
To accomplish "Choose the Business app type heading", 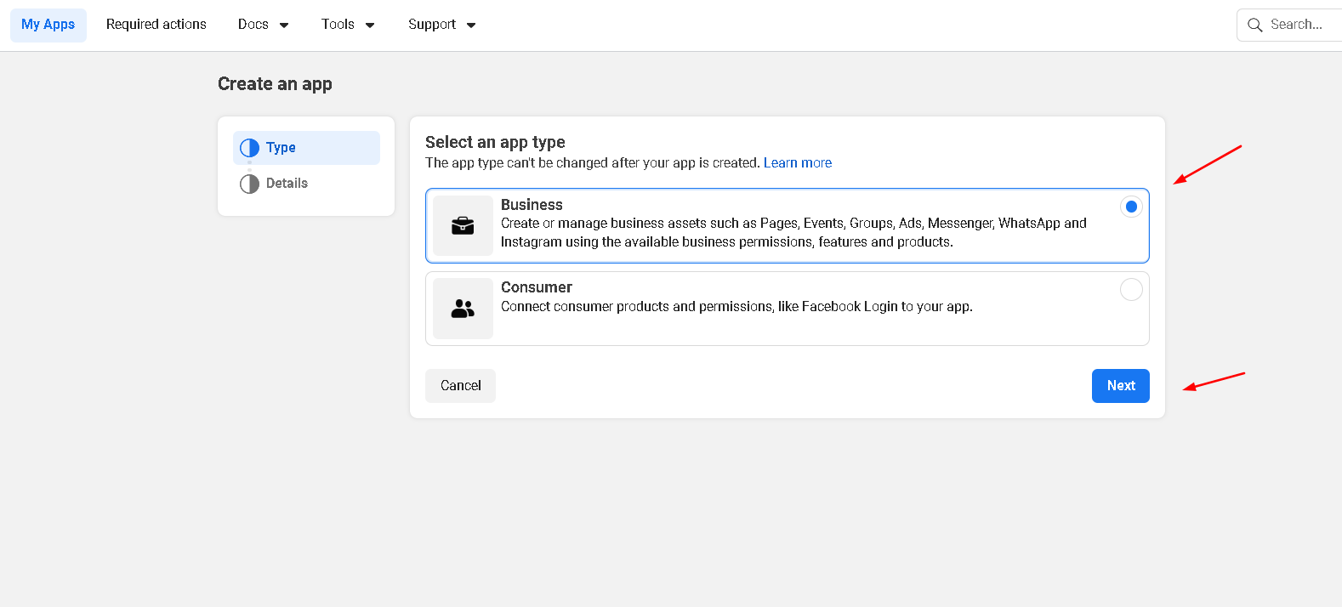I will click(532, 205).
